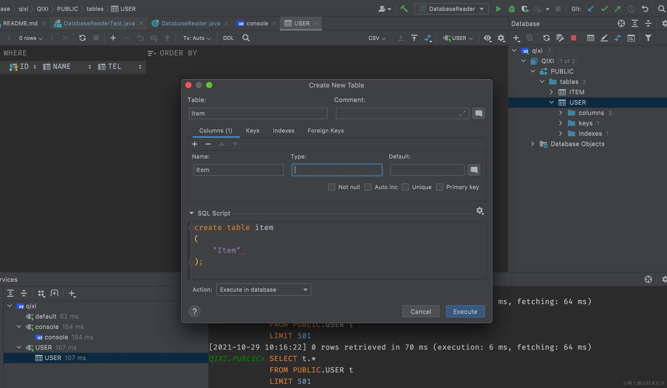667x388 pixels.
Task: Click the Debug bug icon
Action: click(512, 9)
